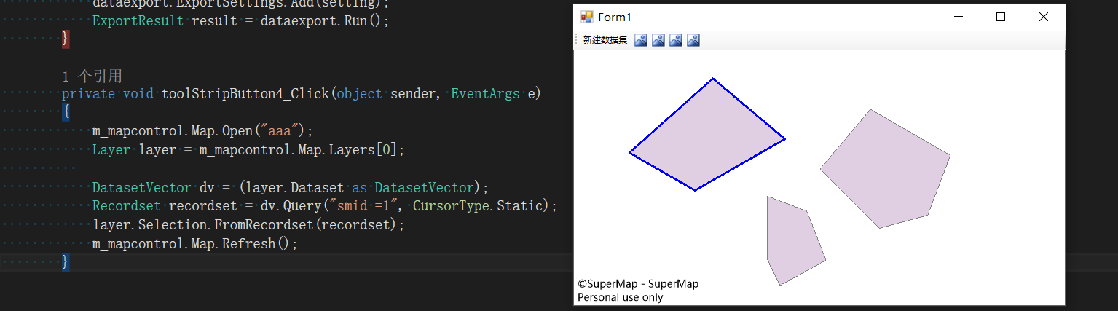Click the third image icon in Form1 toolbar
The width and height of the screenshot is (1118, 311).
676,40
